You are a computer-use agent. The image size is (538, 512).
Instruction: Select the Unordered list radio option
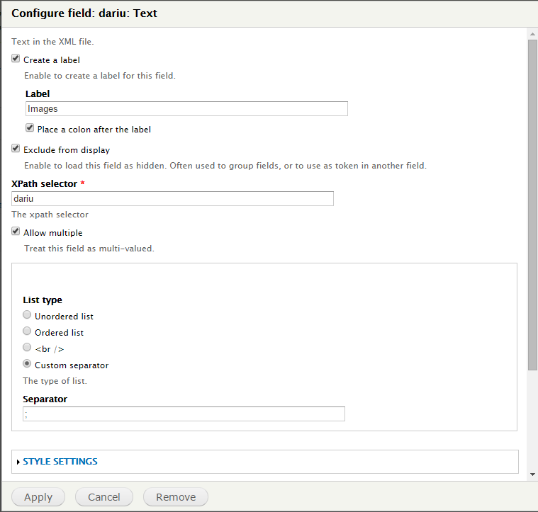[x=27, y=314]
